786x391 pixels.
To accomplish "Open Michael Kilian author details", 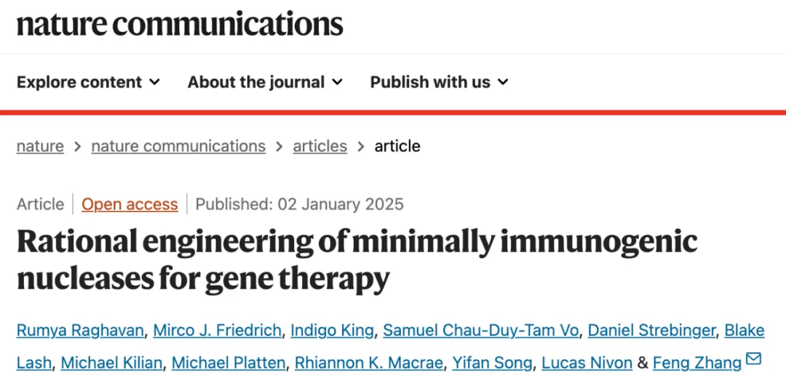I will (111, 363).
